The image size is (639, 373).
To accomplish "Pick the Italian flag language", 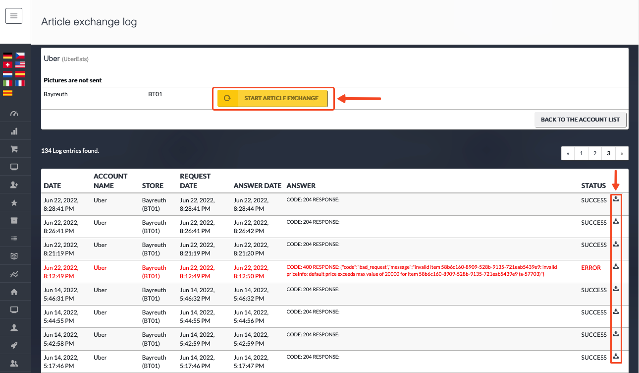I will (x=7, y=83).
